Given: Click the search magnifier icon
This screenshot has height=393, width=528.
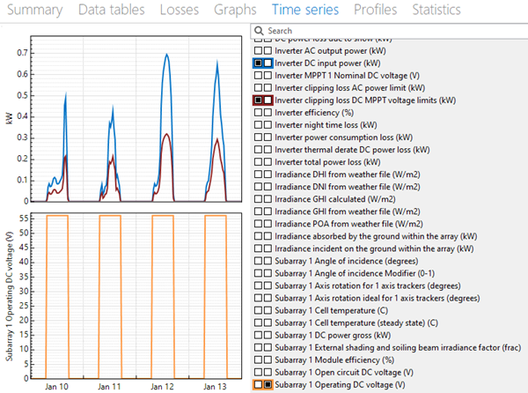Looking at the screenshot, I should [259, 31].
